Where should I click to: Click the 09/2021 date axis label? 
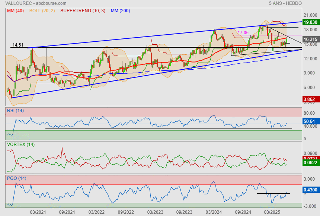tap(67, 212)
